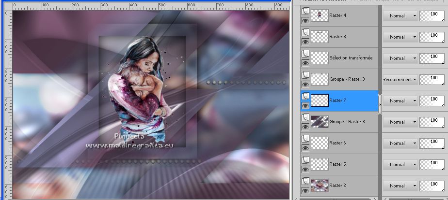Image resolution: width=448 pixels, height=200 pixels.
Task: Hide the selected Raster 7 layer
Action: 305,105
